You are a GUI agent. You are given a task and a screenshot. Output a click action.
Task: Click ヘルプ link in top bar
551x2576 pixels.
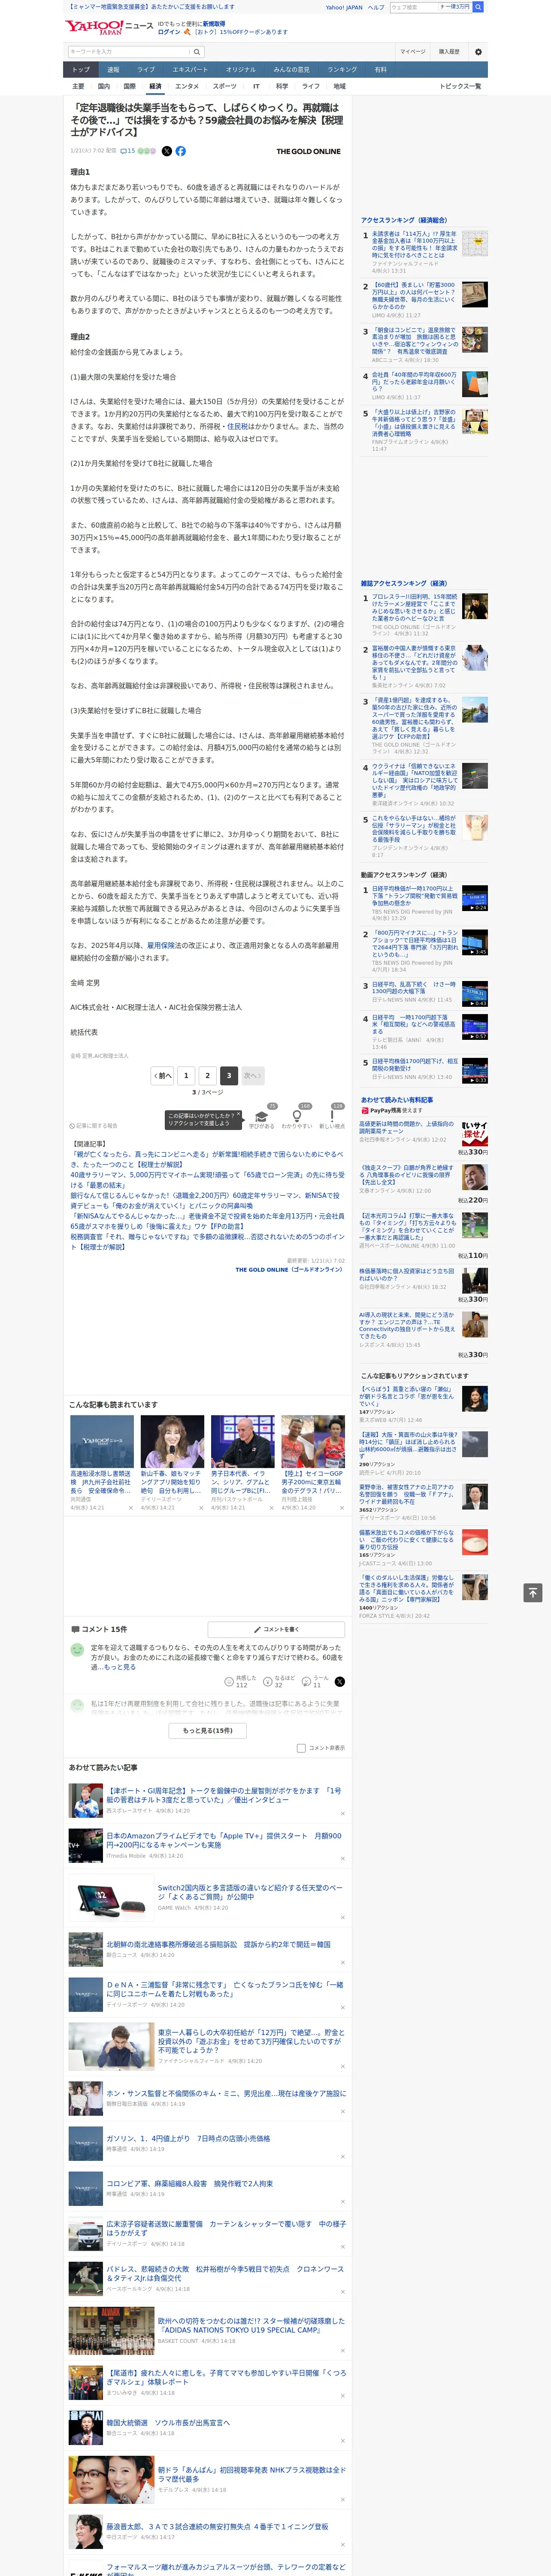375,7
